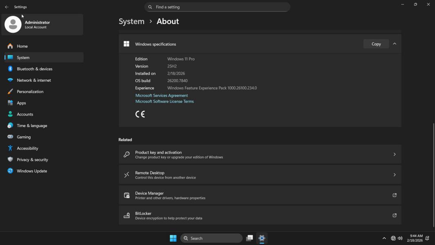435x245 pixels.
Task: Go to the Home settings page
Action: click(22, 46)
